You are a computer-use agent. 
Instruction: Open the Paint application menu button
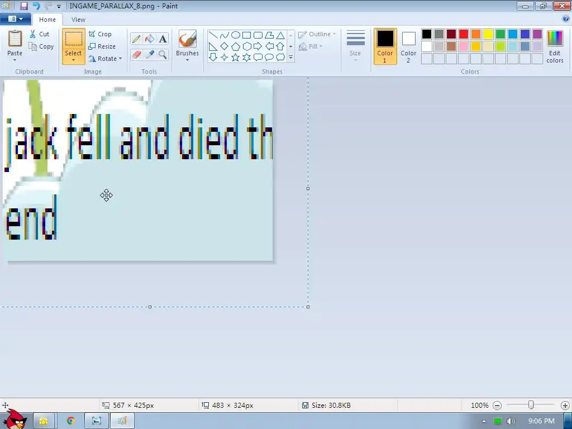15,19
